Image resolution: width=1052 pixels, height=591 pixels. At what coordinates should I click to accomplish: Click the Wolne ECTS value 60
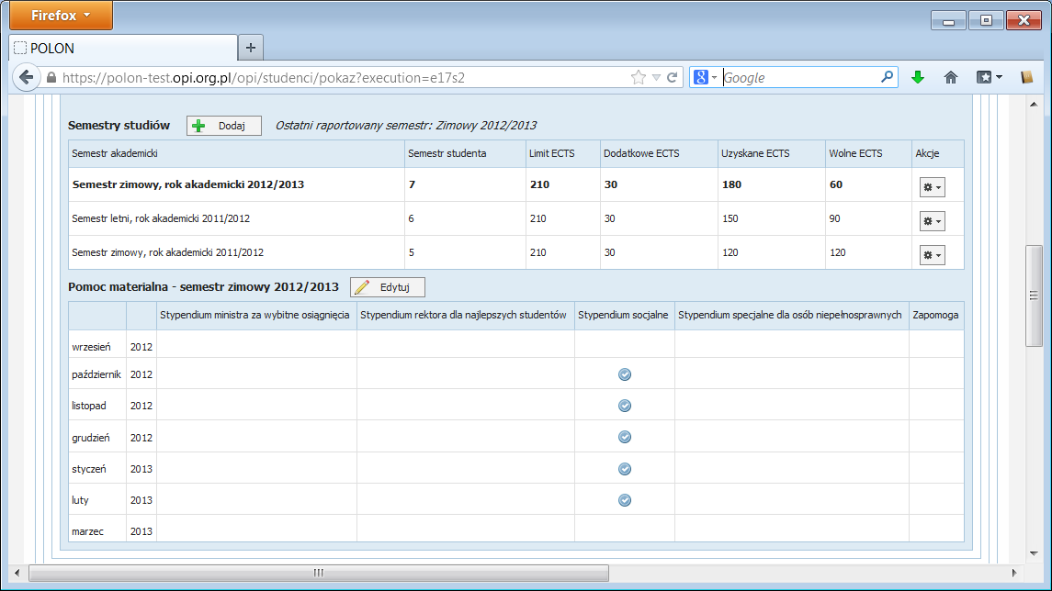click(836, 184)
